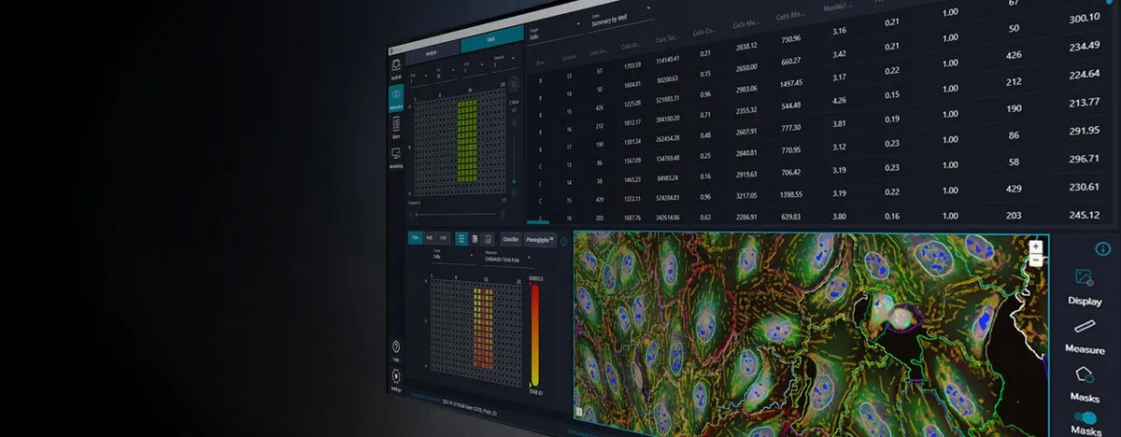Click the Classifier button

coord(511,239)
